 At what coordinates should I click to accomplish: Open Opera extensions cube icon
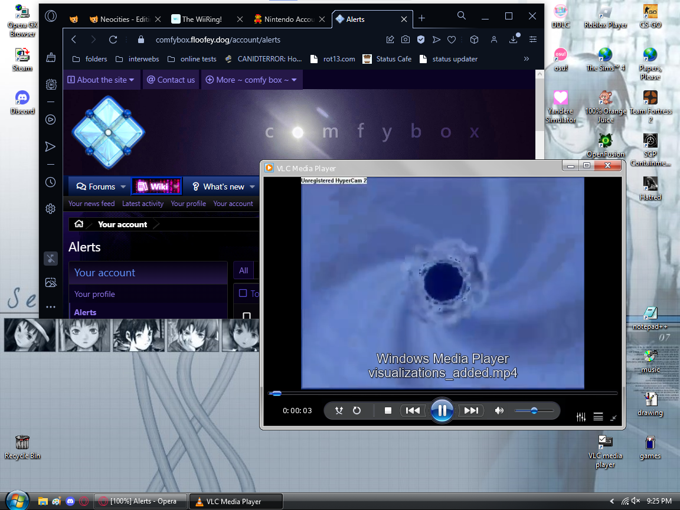tap(474, 40)
